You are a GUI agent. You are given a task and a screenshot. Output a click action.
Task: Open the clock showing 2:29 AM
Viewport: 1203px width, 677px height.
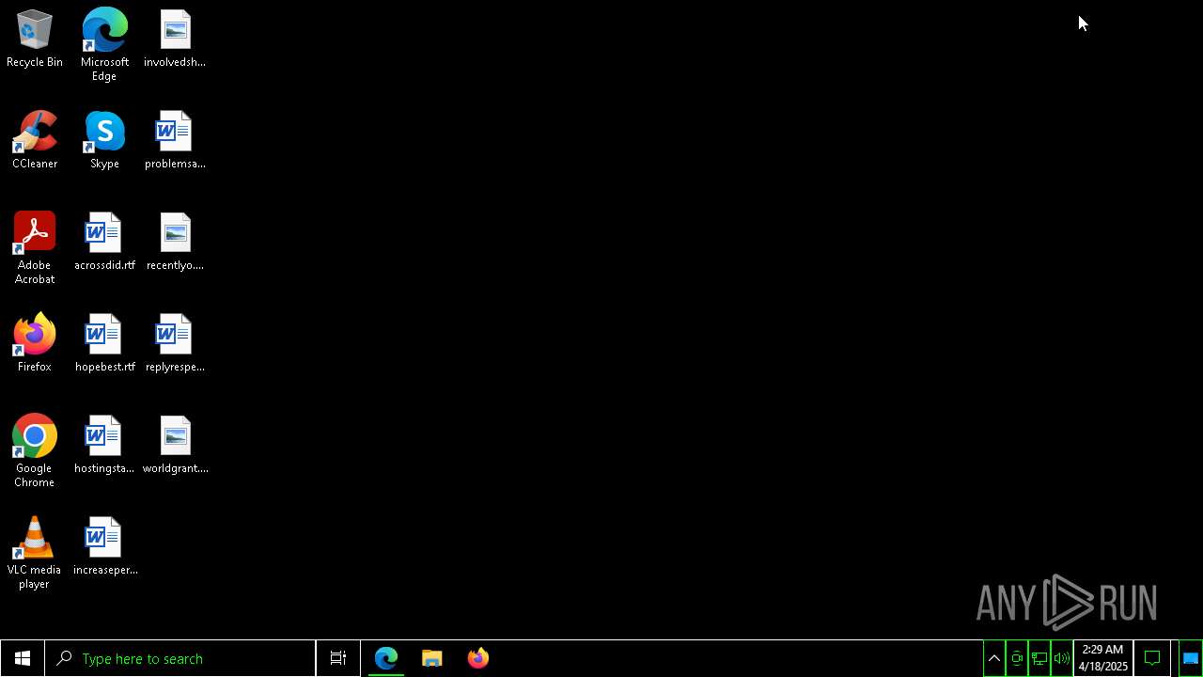coord(1103,658)
